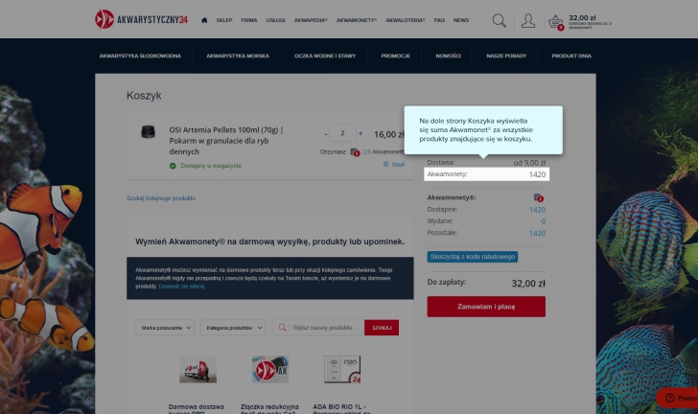Focus the quantity field showing 2
Screen dimensions: 698x414
[343, 133]
